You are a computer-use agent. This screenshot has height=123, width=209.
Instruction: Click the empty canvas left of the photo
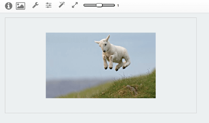[25, 65]
